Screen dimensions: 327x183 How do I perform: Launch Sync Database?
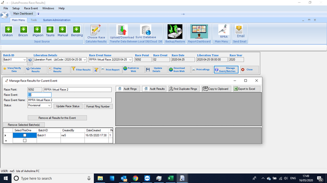point(146,32)
